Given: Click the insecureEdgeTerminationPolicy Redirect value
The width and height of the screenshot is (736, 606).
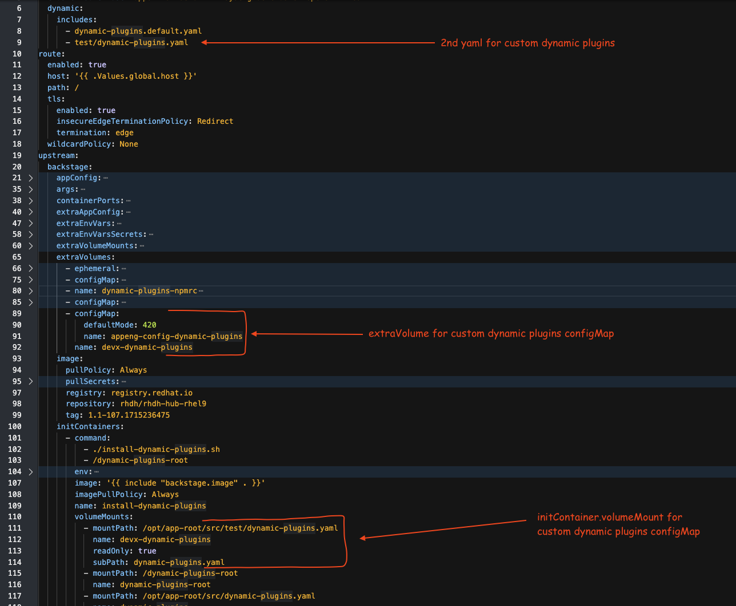Looking at the screenshot, I should 215,121.
